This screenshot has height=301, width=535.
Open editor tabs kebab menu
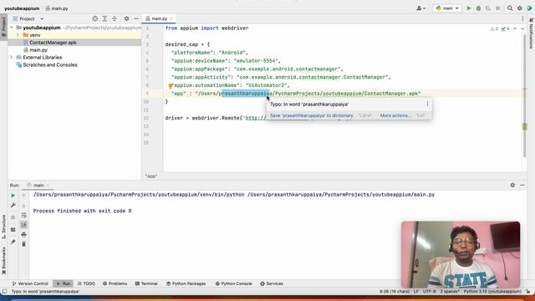click(522, 18)
